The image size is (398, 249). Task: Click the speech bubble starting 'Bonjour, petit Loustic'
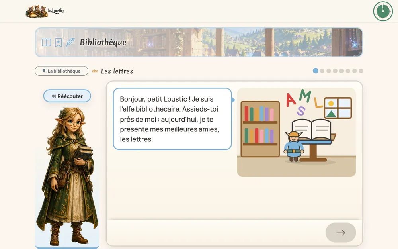pyautogui.click(x=172, y=119)
